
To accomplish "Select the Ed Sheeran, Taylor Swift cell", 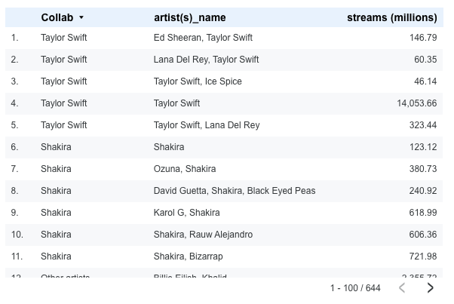I will pos(203,37).
